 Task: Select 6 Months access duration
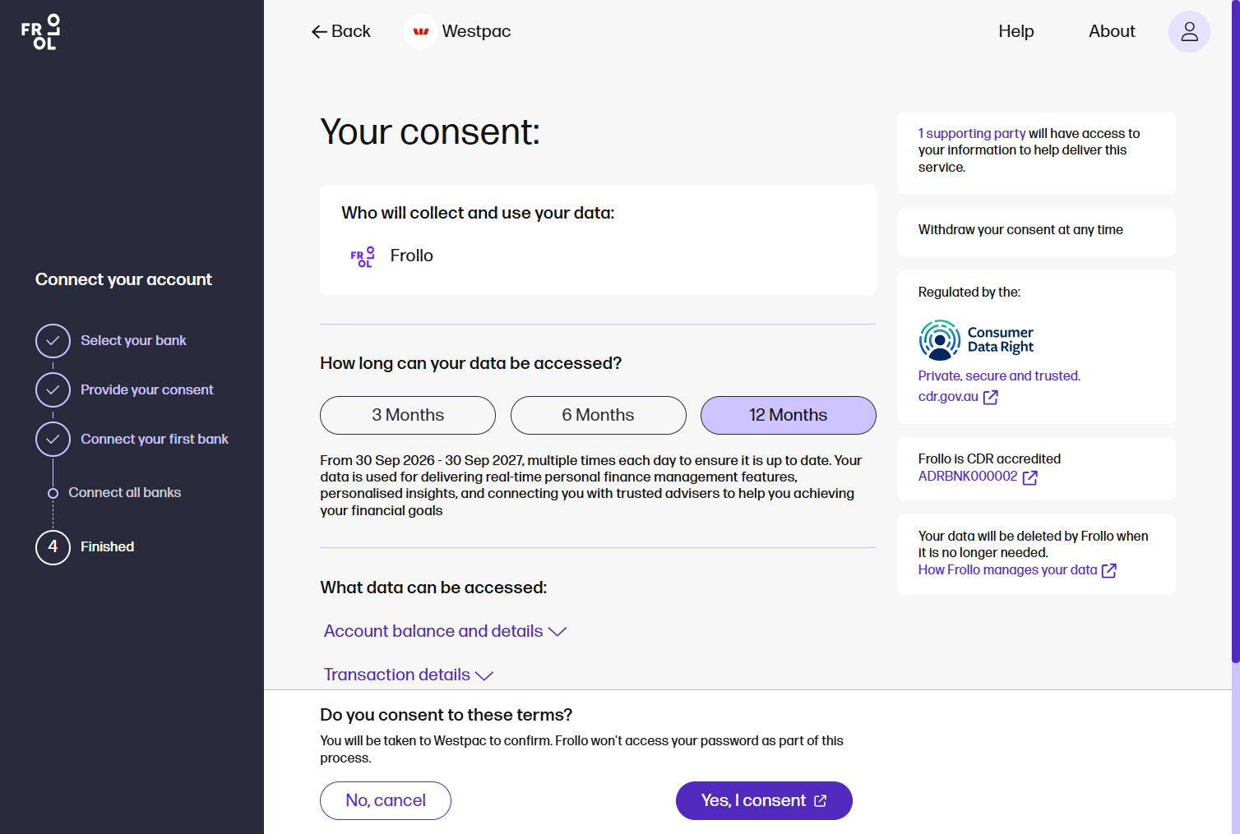click(599, 415)
